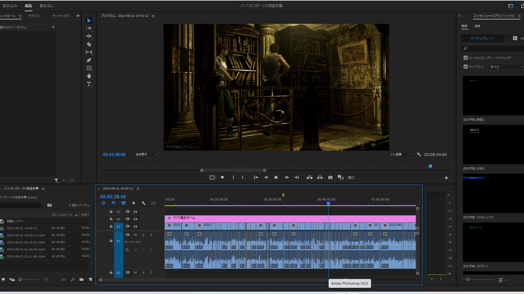Open timeline display settings wrench
The height and width of the screenshot is (294, 524).
[x=144, y=203]
